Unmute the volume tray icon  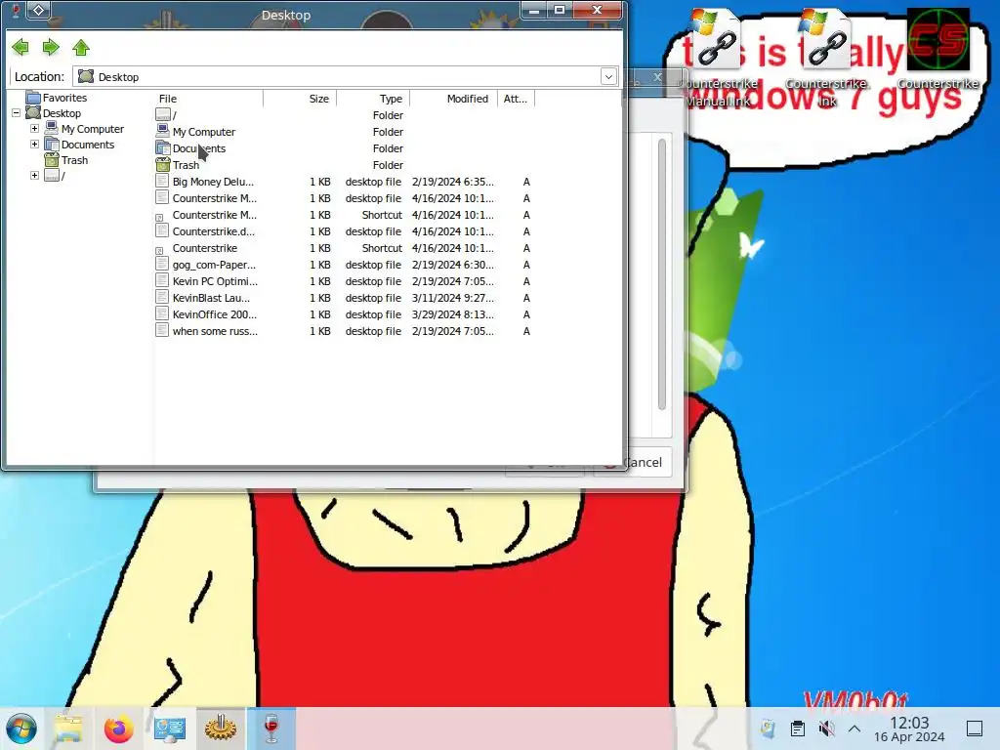pyautogui.click(x=826, y=729)
